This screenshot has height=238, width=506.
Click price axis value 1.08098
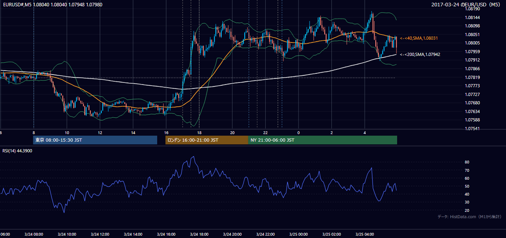tap(472, 26)
